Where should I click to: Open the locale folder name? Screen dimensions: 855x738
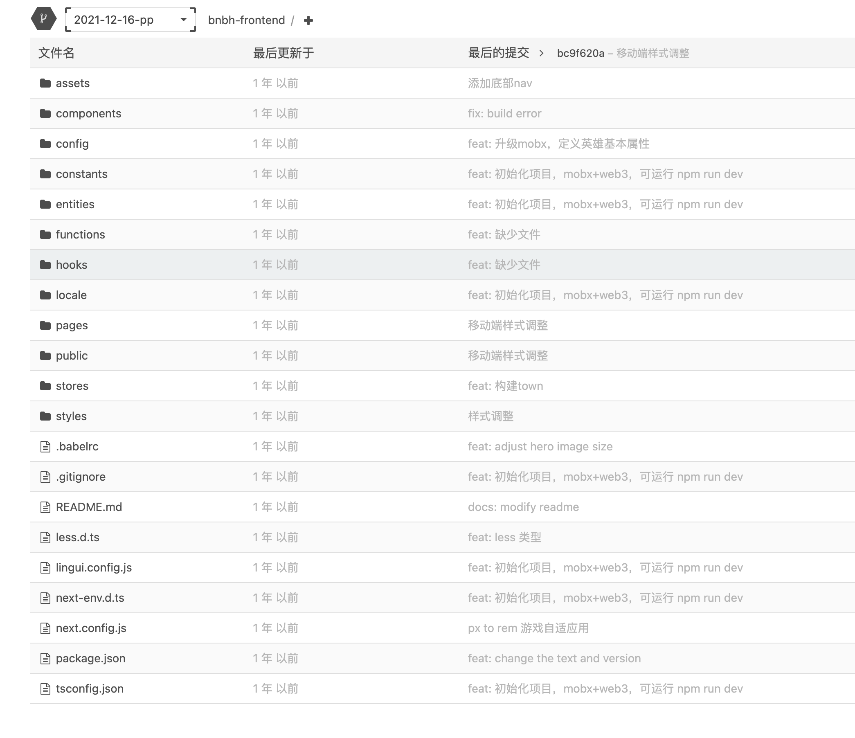[72, 295]
